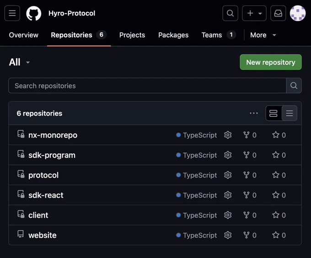Click star icon for nx-monorepo
This screenshot has width=311, height=258.
click(276, 135)
